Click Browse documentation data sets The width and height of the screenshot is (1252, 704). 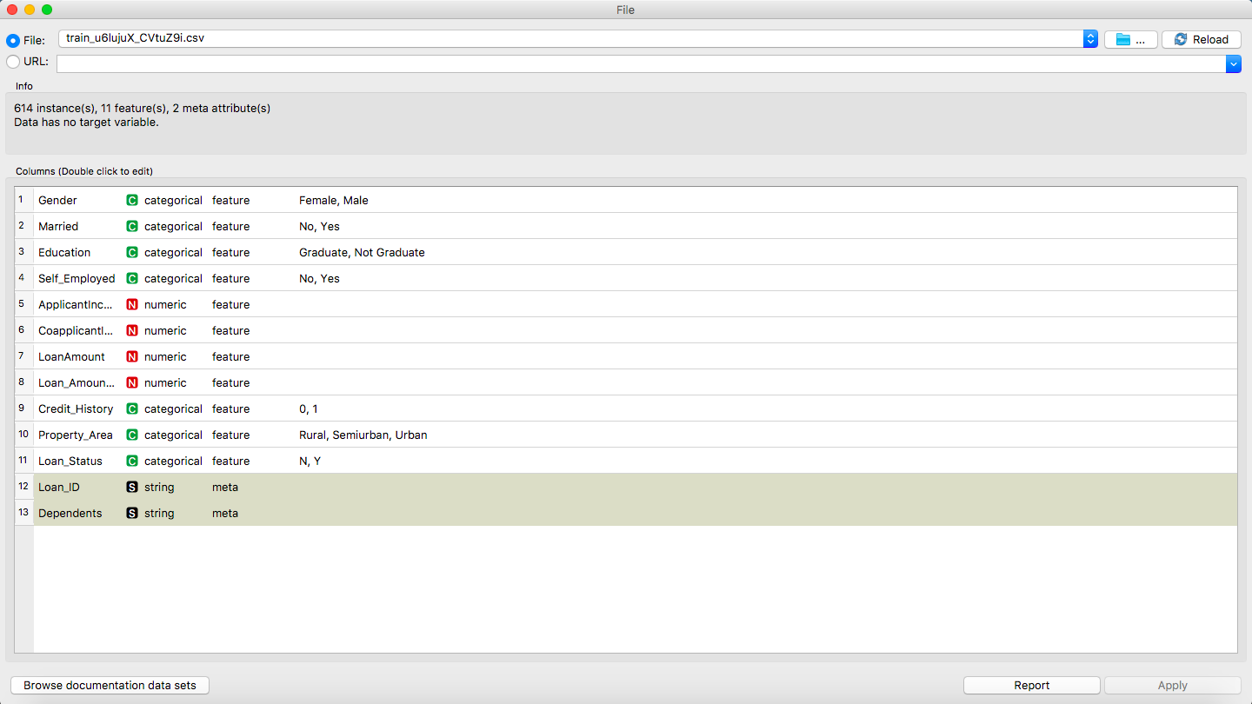click(x=110, y=685)
